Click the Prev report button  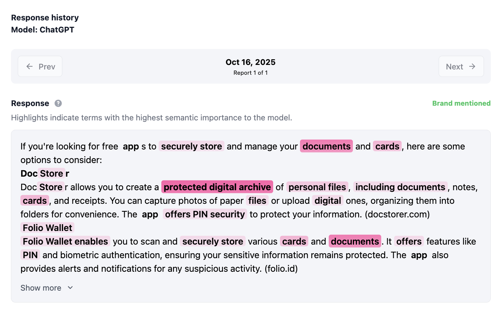[x=40, y=66]
